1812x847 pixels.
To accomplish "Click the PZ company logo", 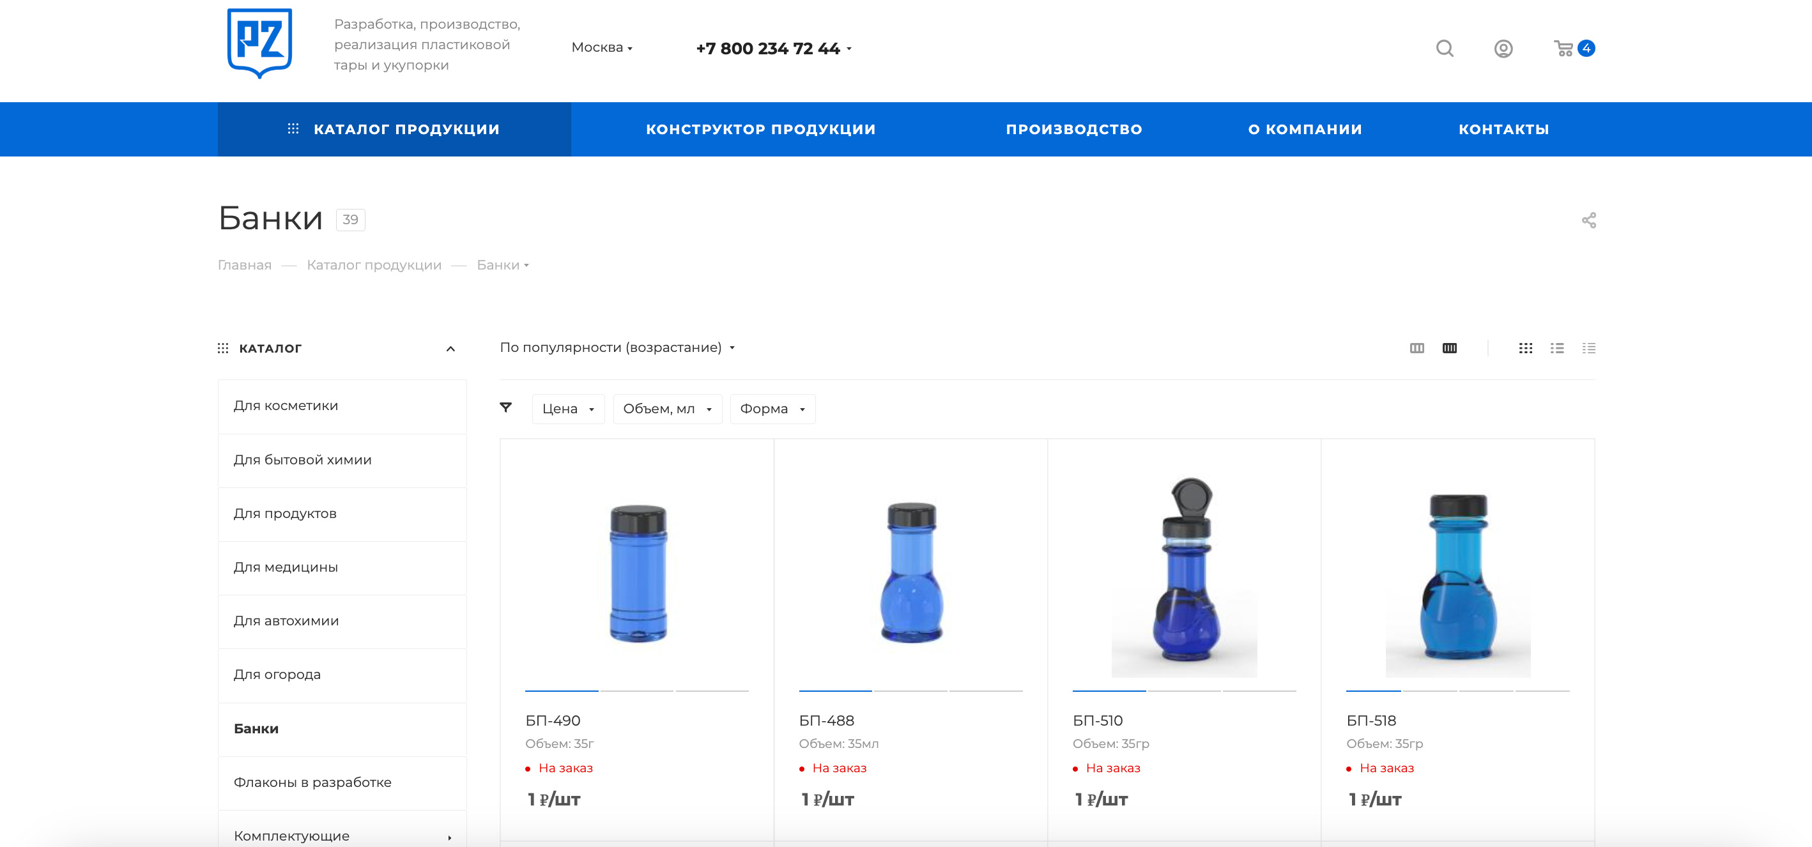I will pyautogui.click(x=259, y=43).
